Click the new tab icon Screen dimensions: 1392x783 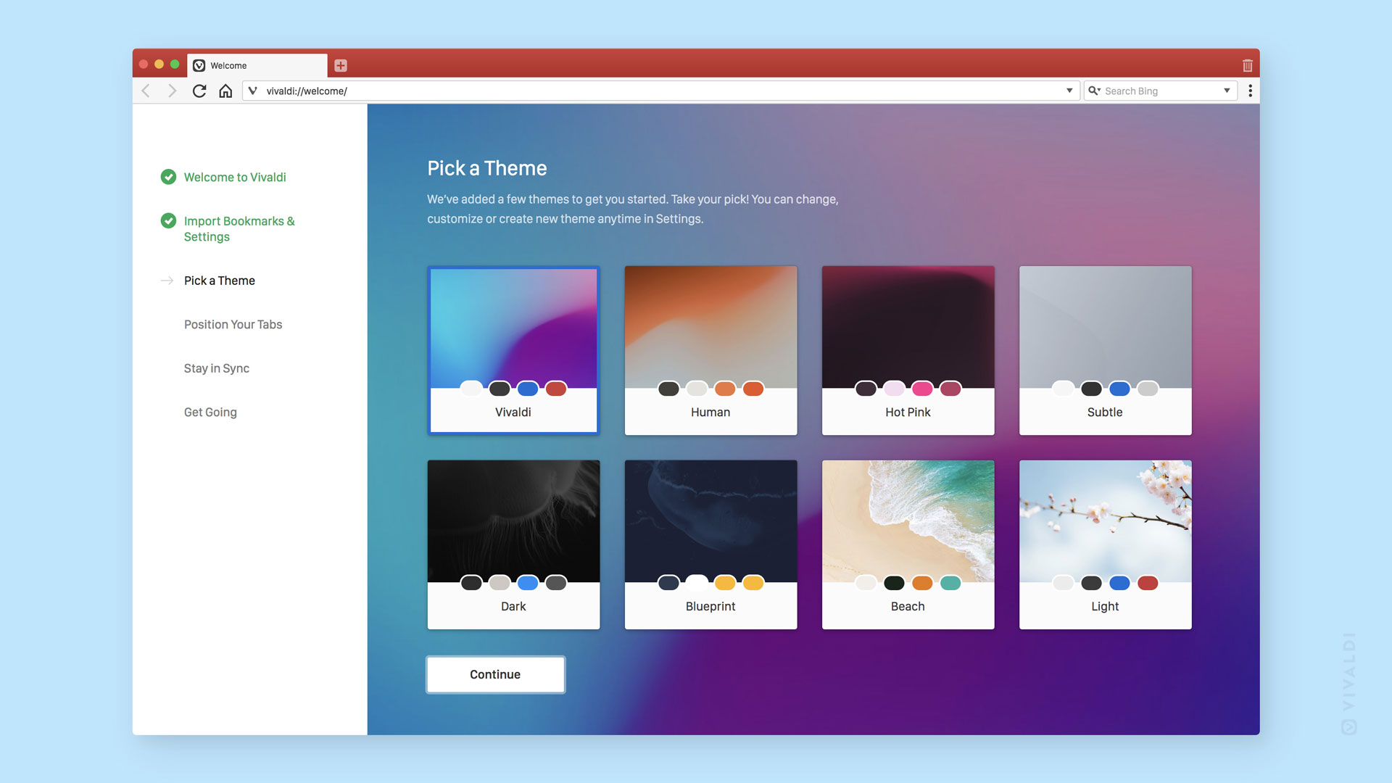coord(340,65)
